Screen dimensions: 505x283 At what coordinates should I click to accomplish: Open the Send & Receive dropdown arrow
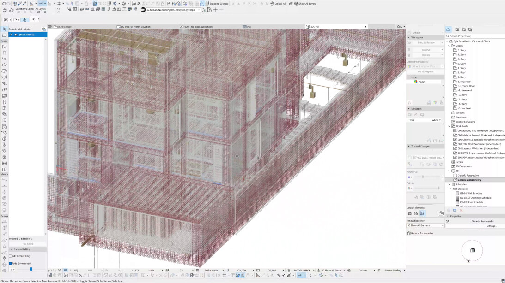point(442,43)
